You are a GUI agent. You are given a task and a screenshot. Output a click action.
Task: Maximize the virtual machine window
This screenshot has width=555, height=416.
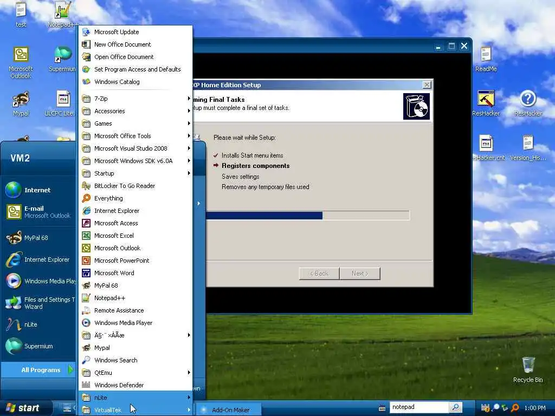[451, 46]
